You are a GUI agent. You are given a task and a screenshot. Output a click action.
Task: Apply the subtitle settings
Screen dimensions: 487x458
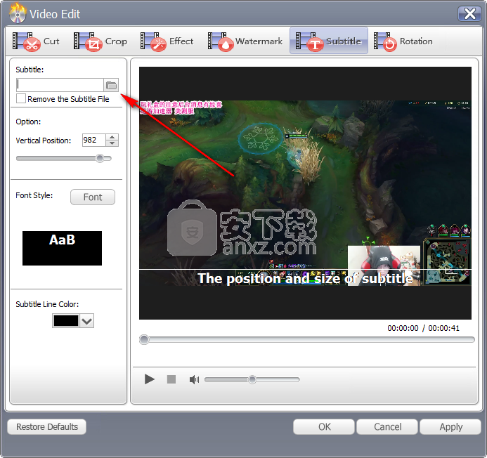[x=450, y=427]
